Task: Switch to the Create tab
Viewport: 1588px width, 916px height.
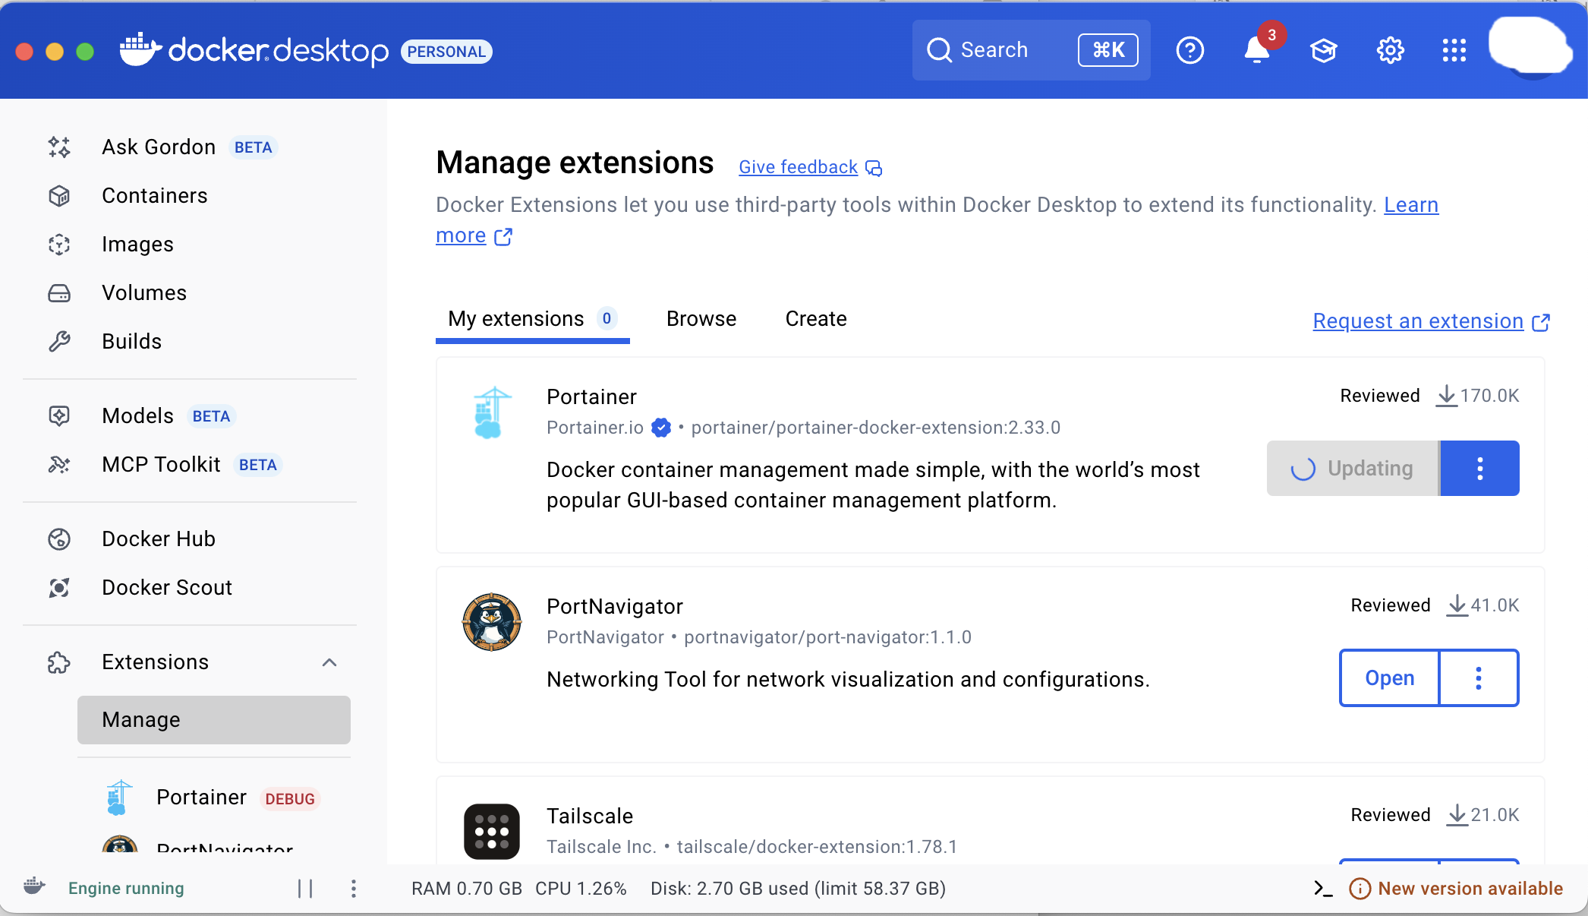Action: (816, 319)
